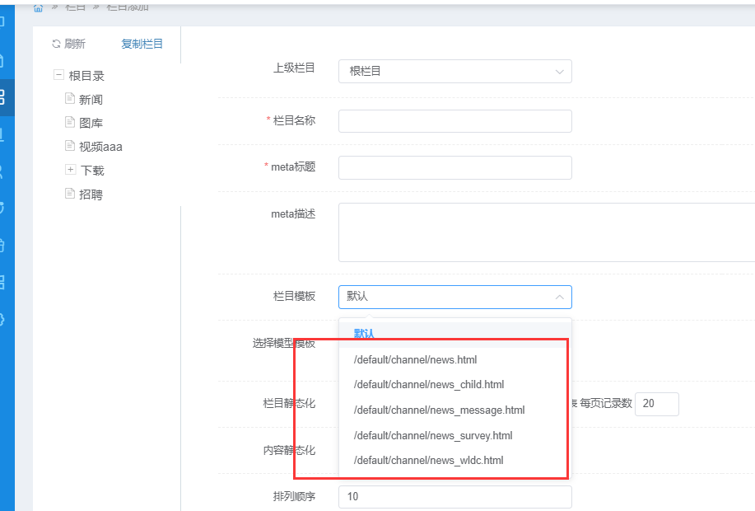
Task: Click the 栏目模板 field label
Action: 294,296
